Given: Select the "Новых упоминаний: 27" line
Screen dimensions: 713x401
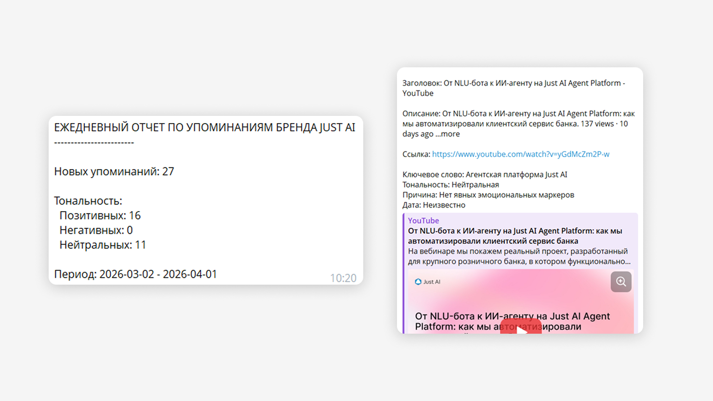Looking at the screenshot, I should (x=114, y=172).
